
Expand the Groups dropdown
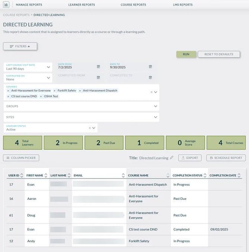155,106
